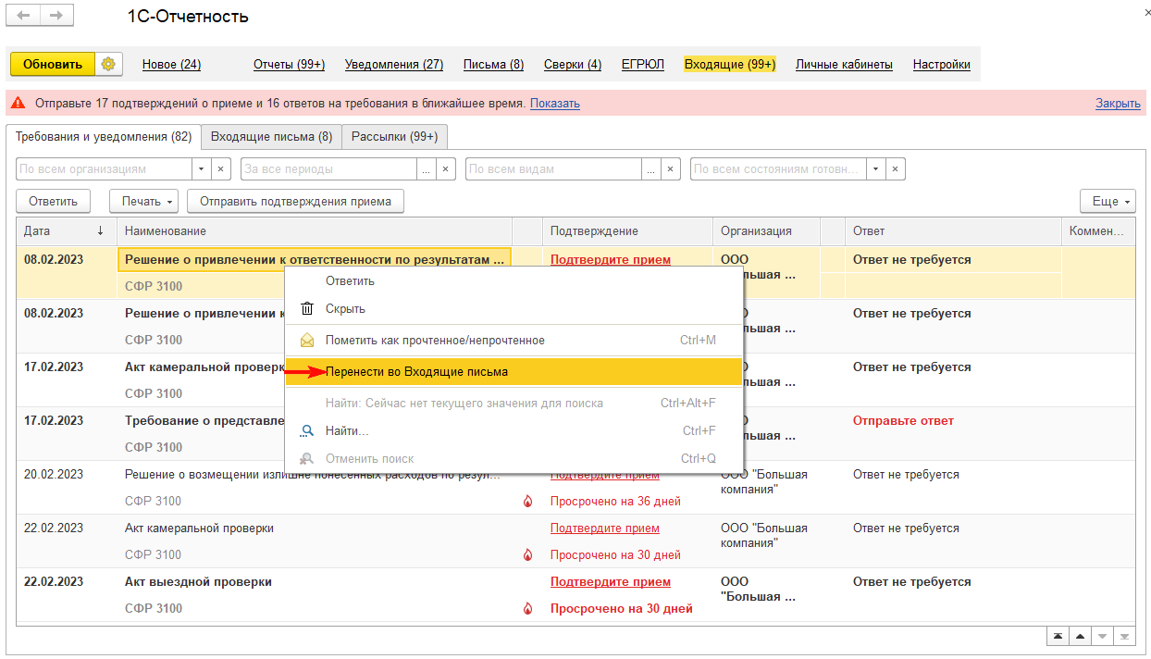Click the forward navigation arrow
The image size is (1151, 659).
pyautogui.click(x=56, y=16)
